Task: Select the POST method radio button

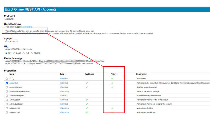Action: pyautogui.click(x=14, y=53)
